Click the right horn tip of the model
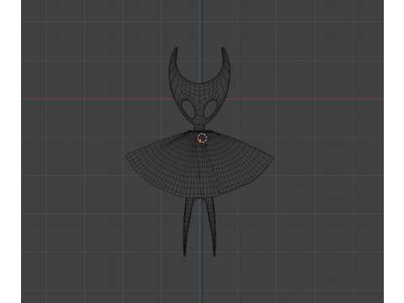Image resolution: width=404 pixels, height=303 pixels. tap(223, 49)
